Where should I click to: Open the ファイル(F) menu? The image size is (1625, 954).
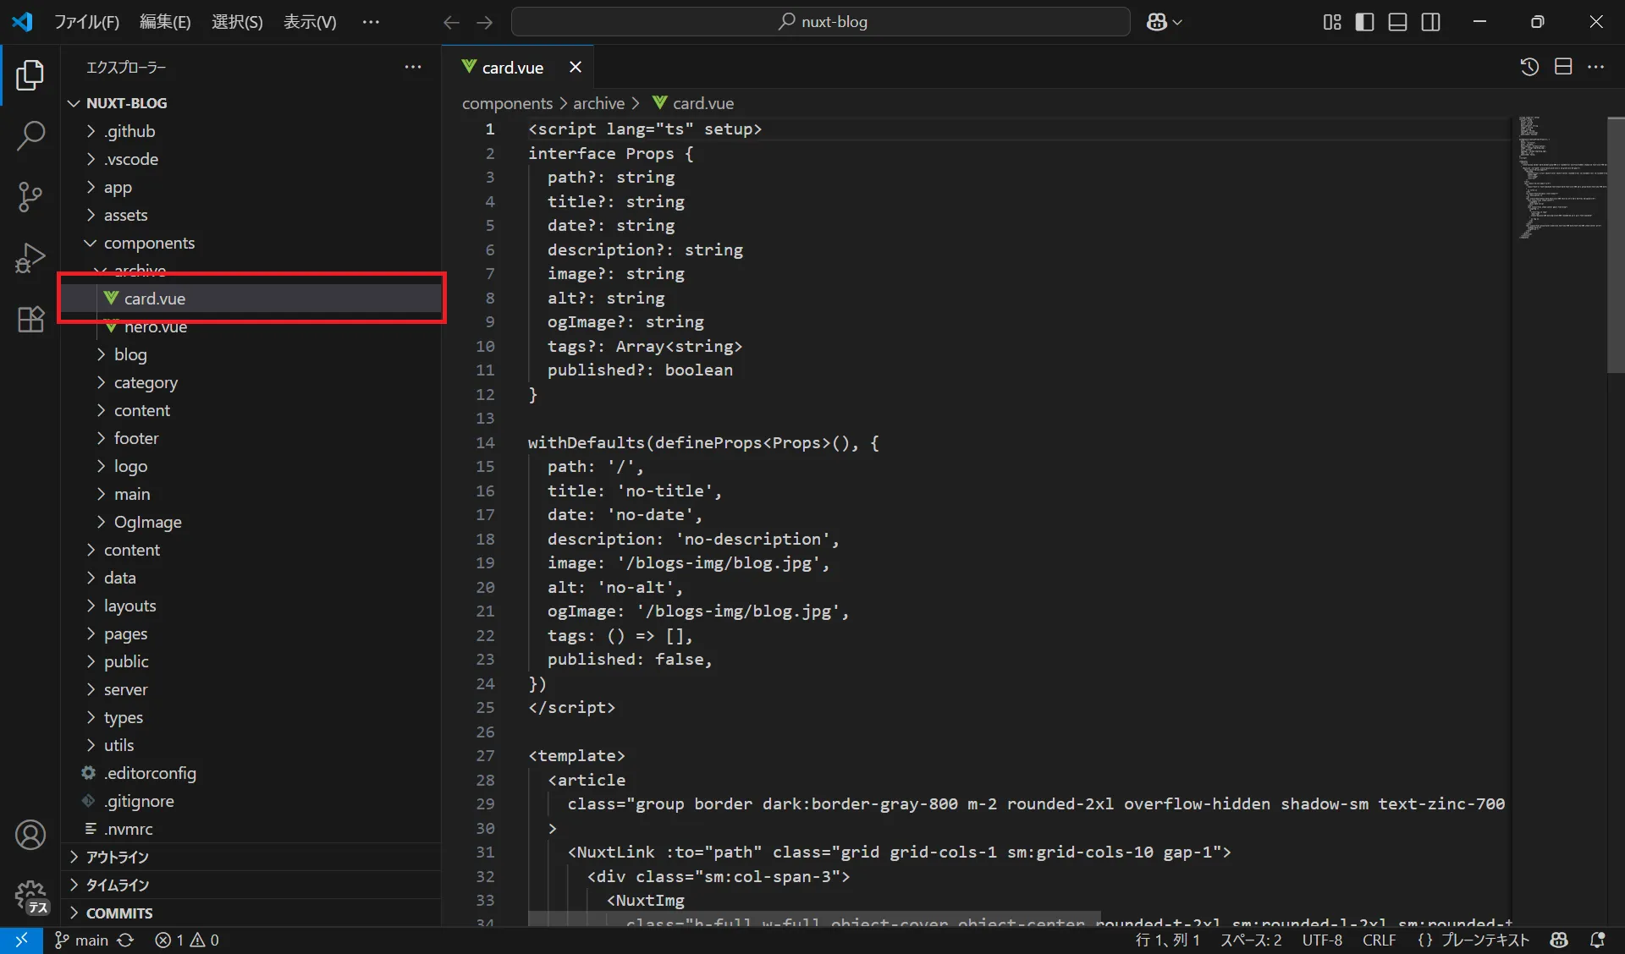click(x=86, y=22)
